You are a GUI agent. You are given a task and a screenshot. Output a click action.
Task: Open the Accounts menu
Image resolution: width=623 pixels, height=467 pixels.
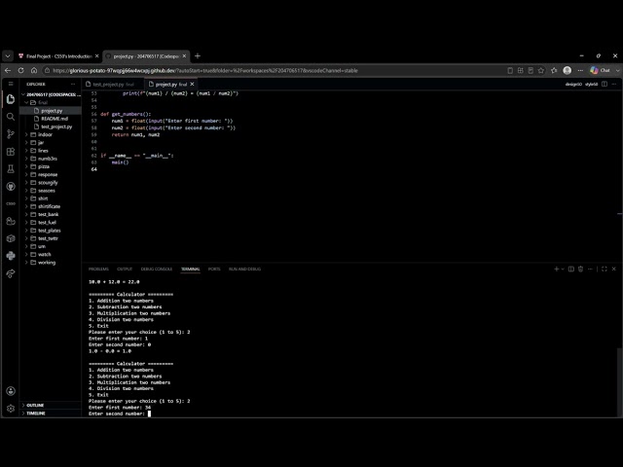coord(11,391)
